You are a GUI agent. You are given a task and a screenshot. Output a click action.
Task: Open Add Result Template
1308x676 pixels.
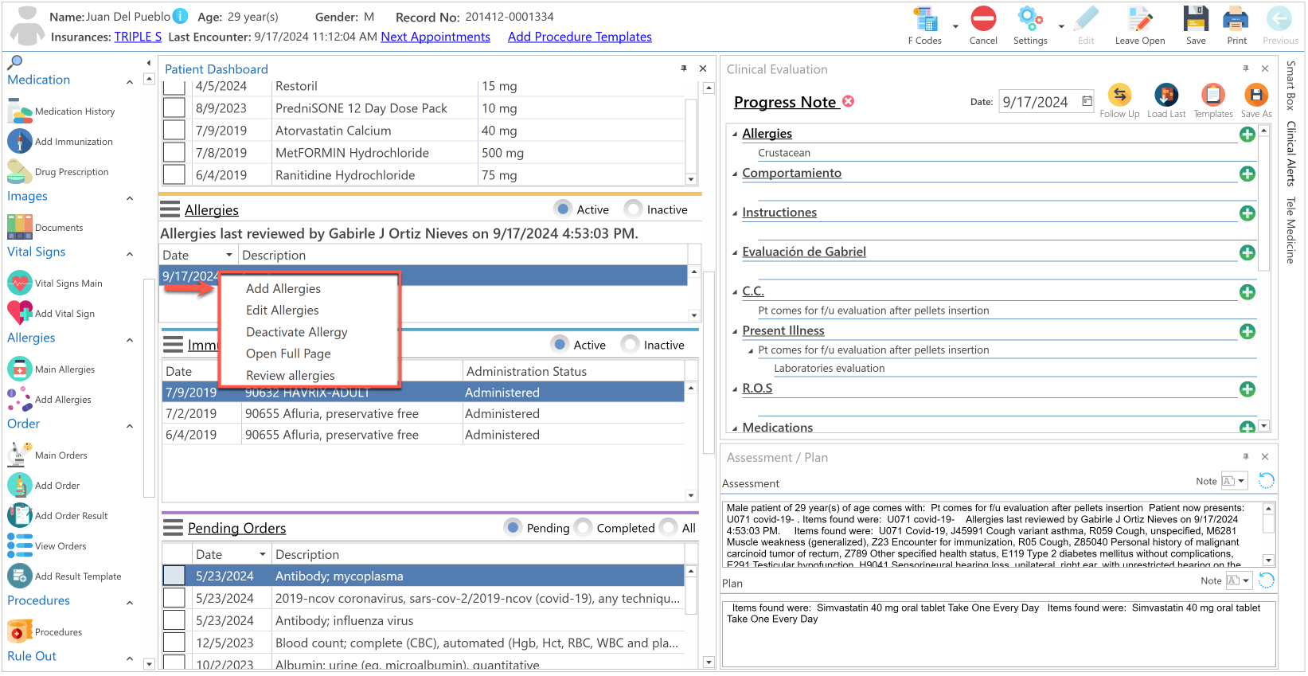point(64,576)
